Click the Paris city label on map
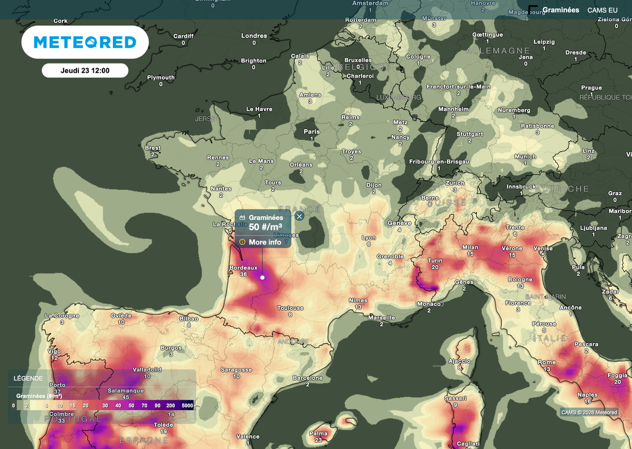 312,132
